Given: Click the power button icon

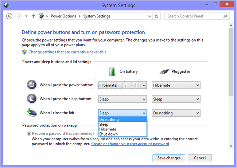Looking at the screenshot, I should point(32,85).
